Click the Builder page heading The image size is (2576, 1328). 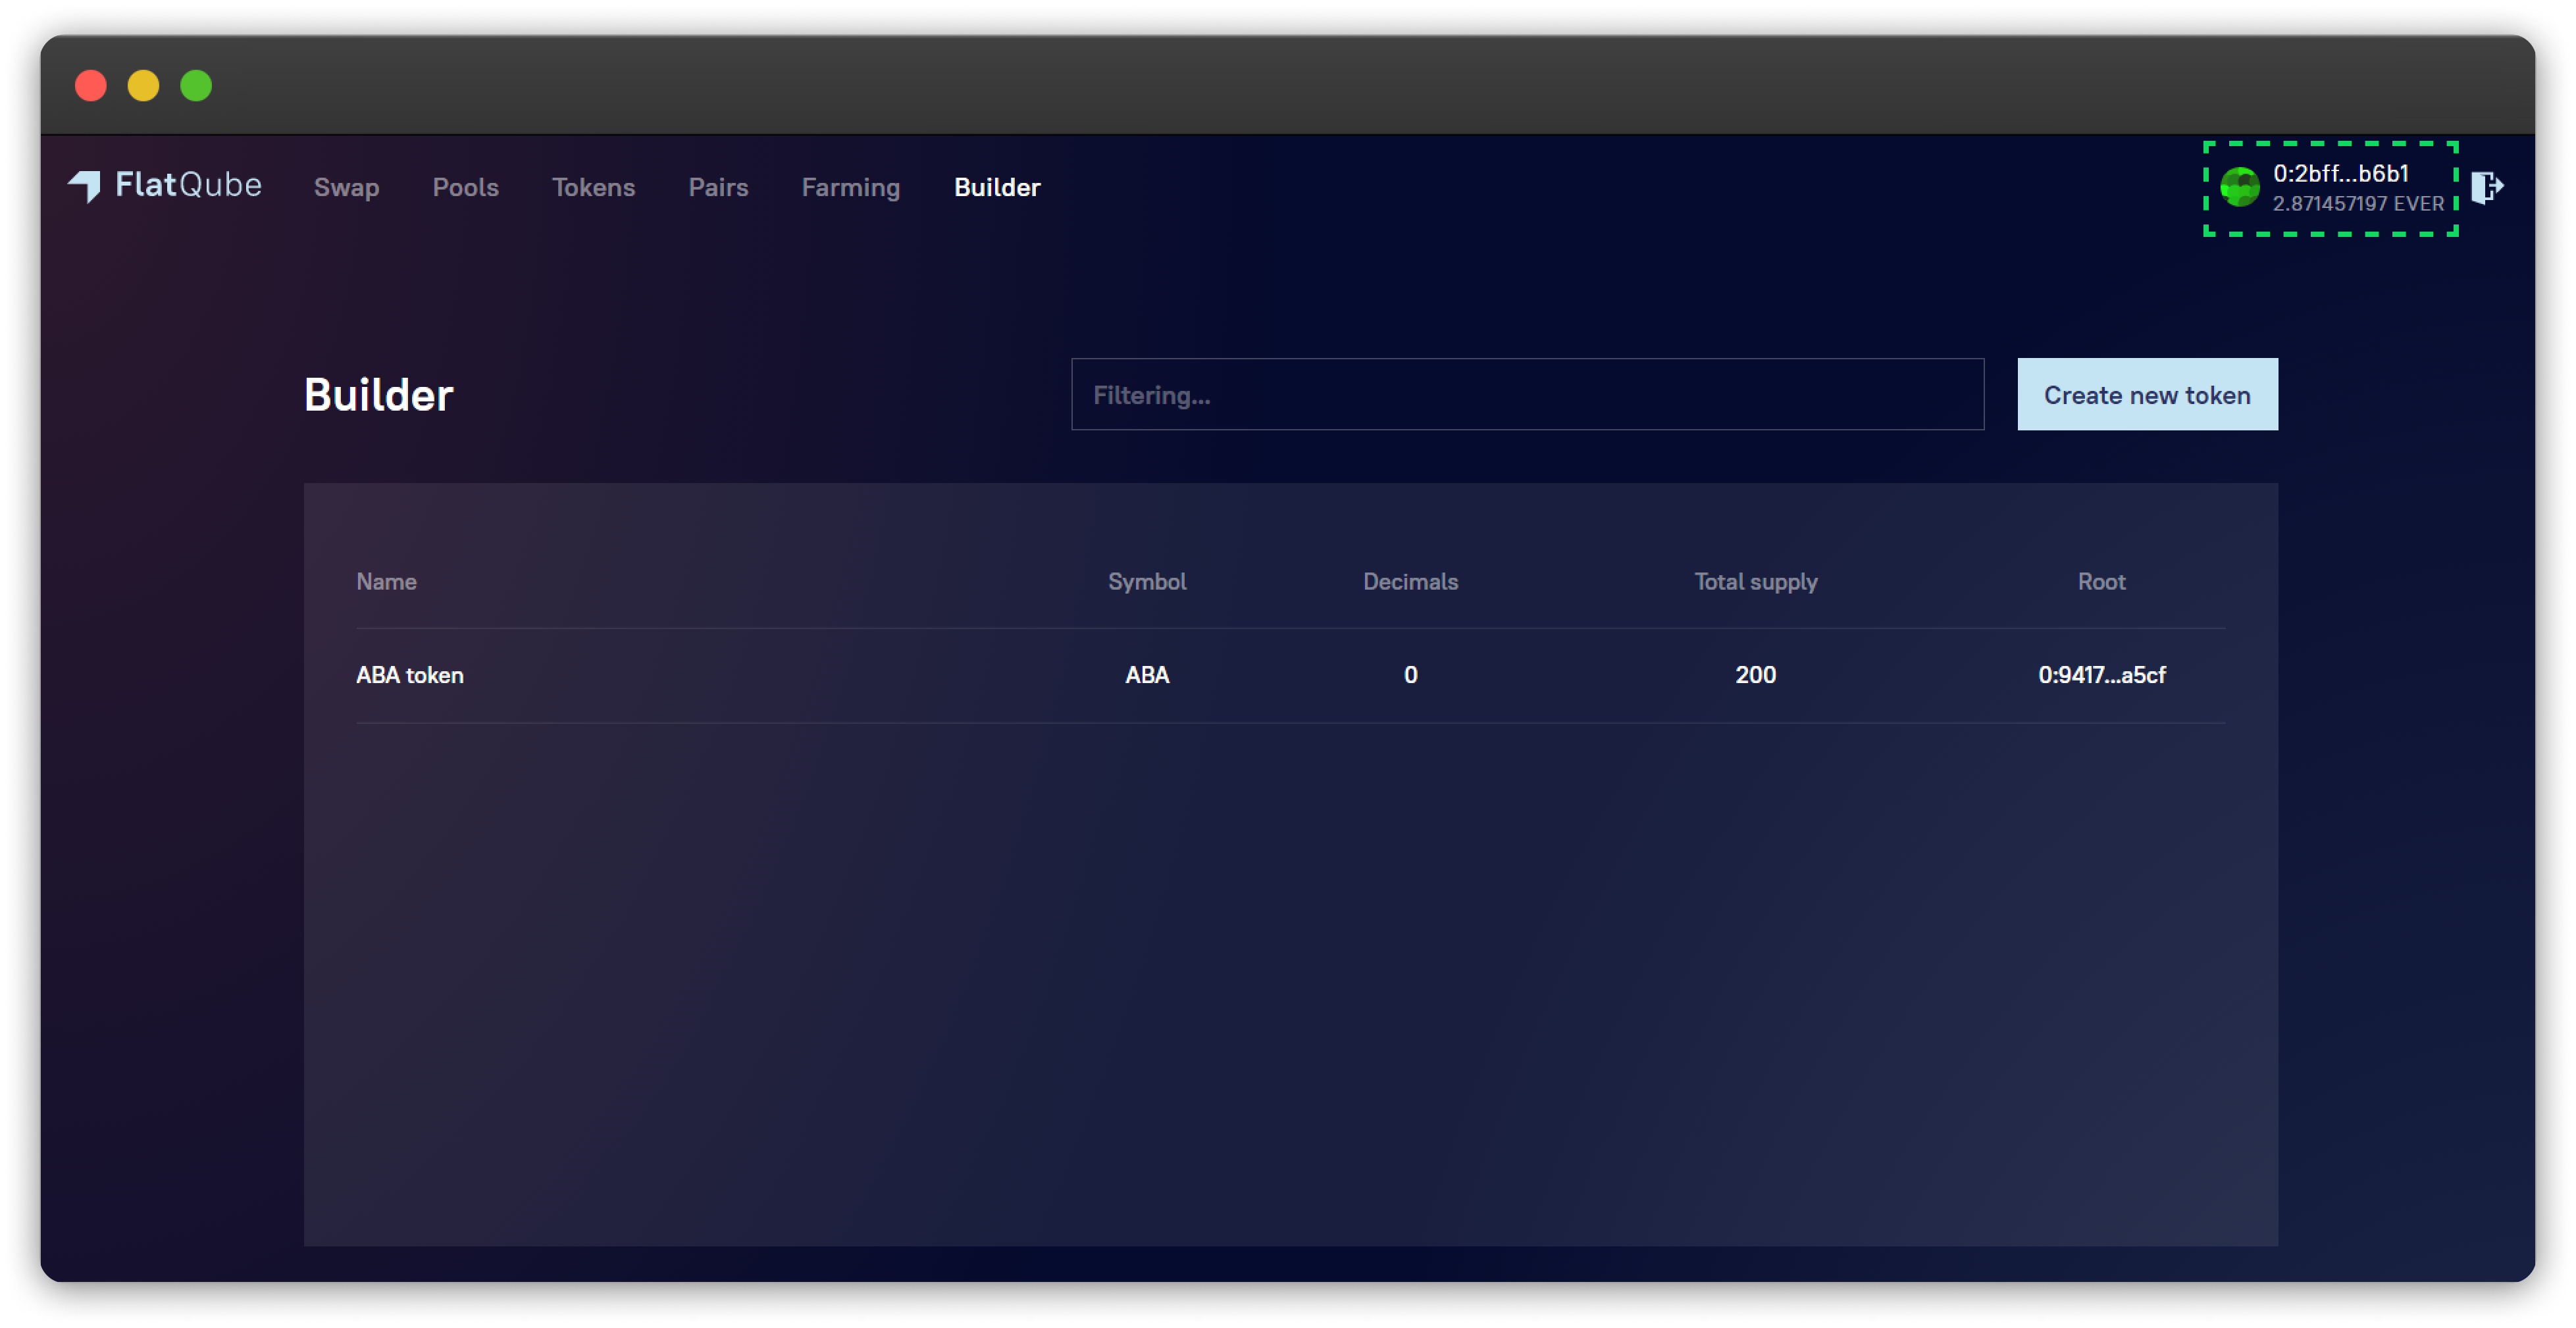pos(378,395)
